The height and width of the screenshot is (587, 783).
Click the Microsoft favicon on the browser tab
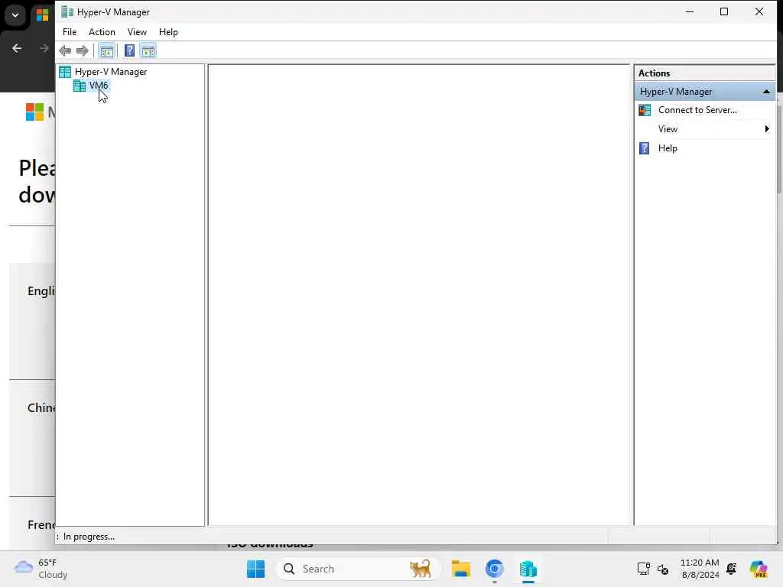43,15
